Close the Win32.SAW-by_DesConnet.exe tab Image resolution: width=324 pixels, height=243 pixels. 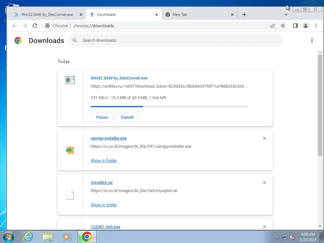click(81, 15)
